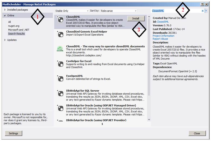This screenshot has width=211, height=141.
Task: Clear the search box with the X icon
Action: coord(203,11)
